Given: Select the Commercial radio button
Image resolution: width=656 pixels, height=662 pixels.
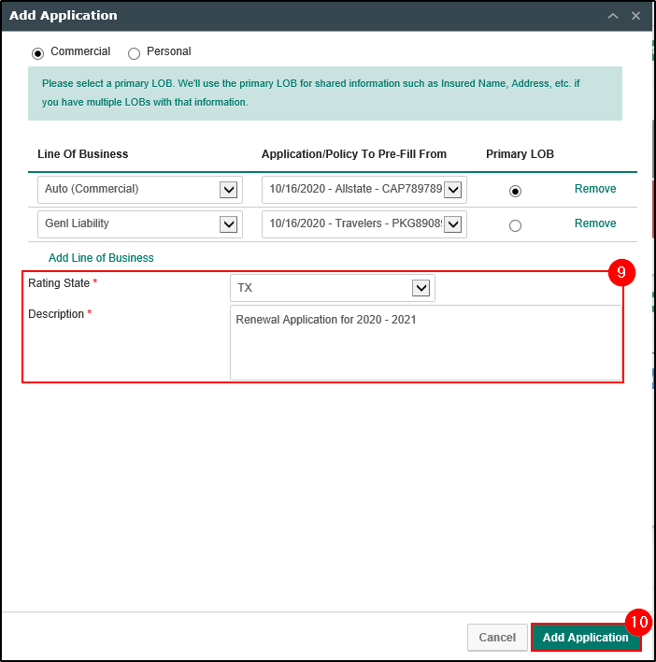Looking at the screenshot, I should (x=37, y=53).
